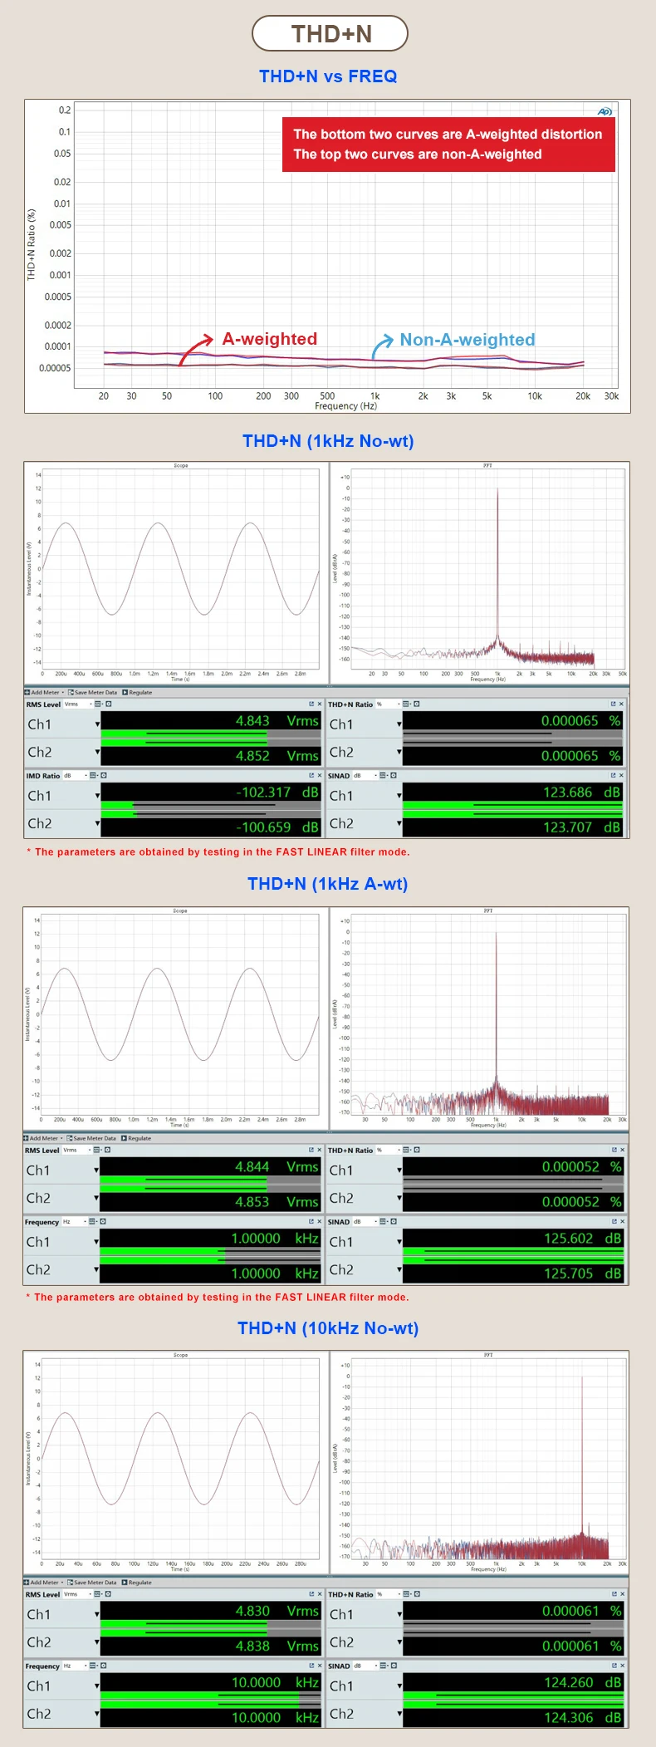The image size is (656, 1747).
Task: Close the IMD Ratio meter panel
Action: [x=320, y=775]
